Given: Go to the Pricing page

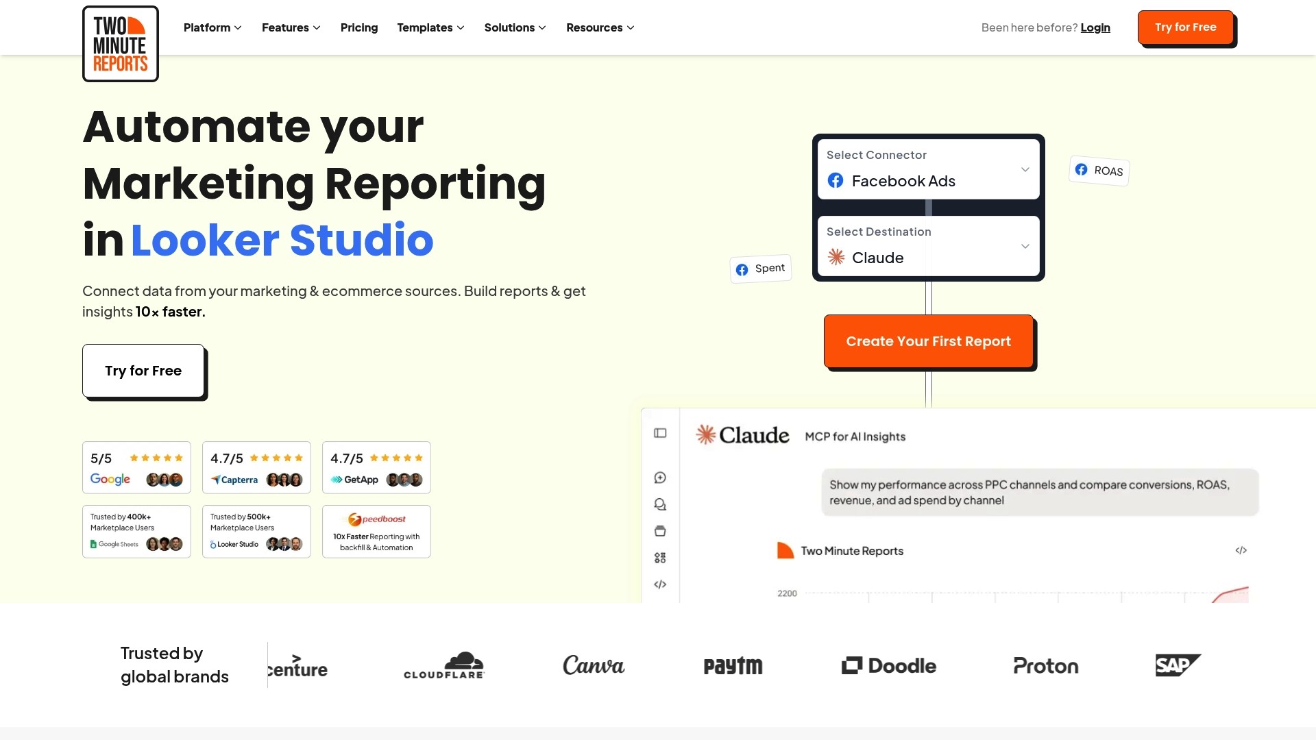Looking at the screenshot, I should click(359, 27).
